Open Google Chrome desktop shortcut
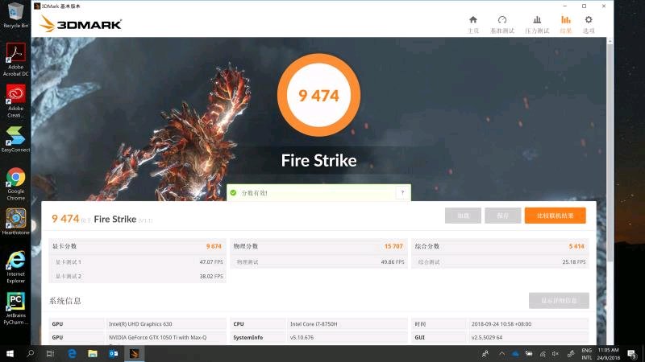645x362 pixels. pyautogui.click(x=15, y=184)
